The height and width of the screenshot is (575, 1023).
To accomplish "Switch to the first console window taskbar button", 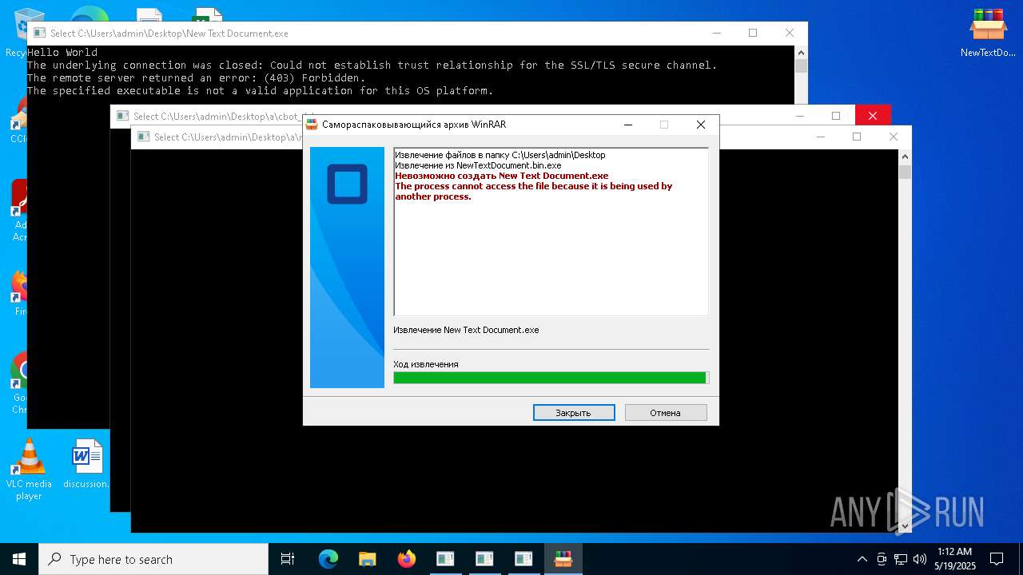I will [445, 559].
